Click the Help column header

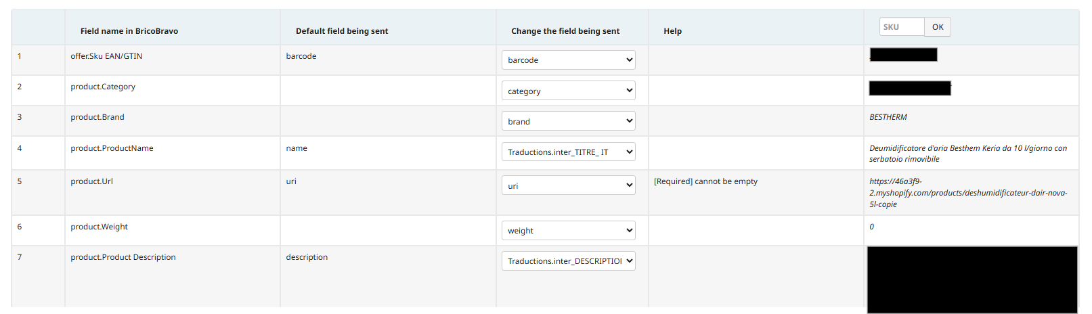[x=672, y=31]
